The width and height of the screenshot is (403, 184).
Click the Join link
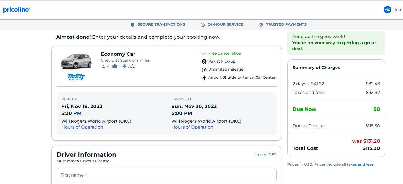[398, 10]
